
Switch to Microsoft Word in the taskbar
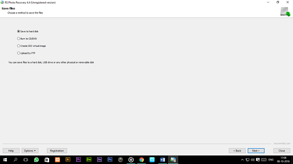pyautogui.click(x=163, y=160)
